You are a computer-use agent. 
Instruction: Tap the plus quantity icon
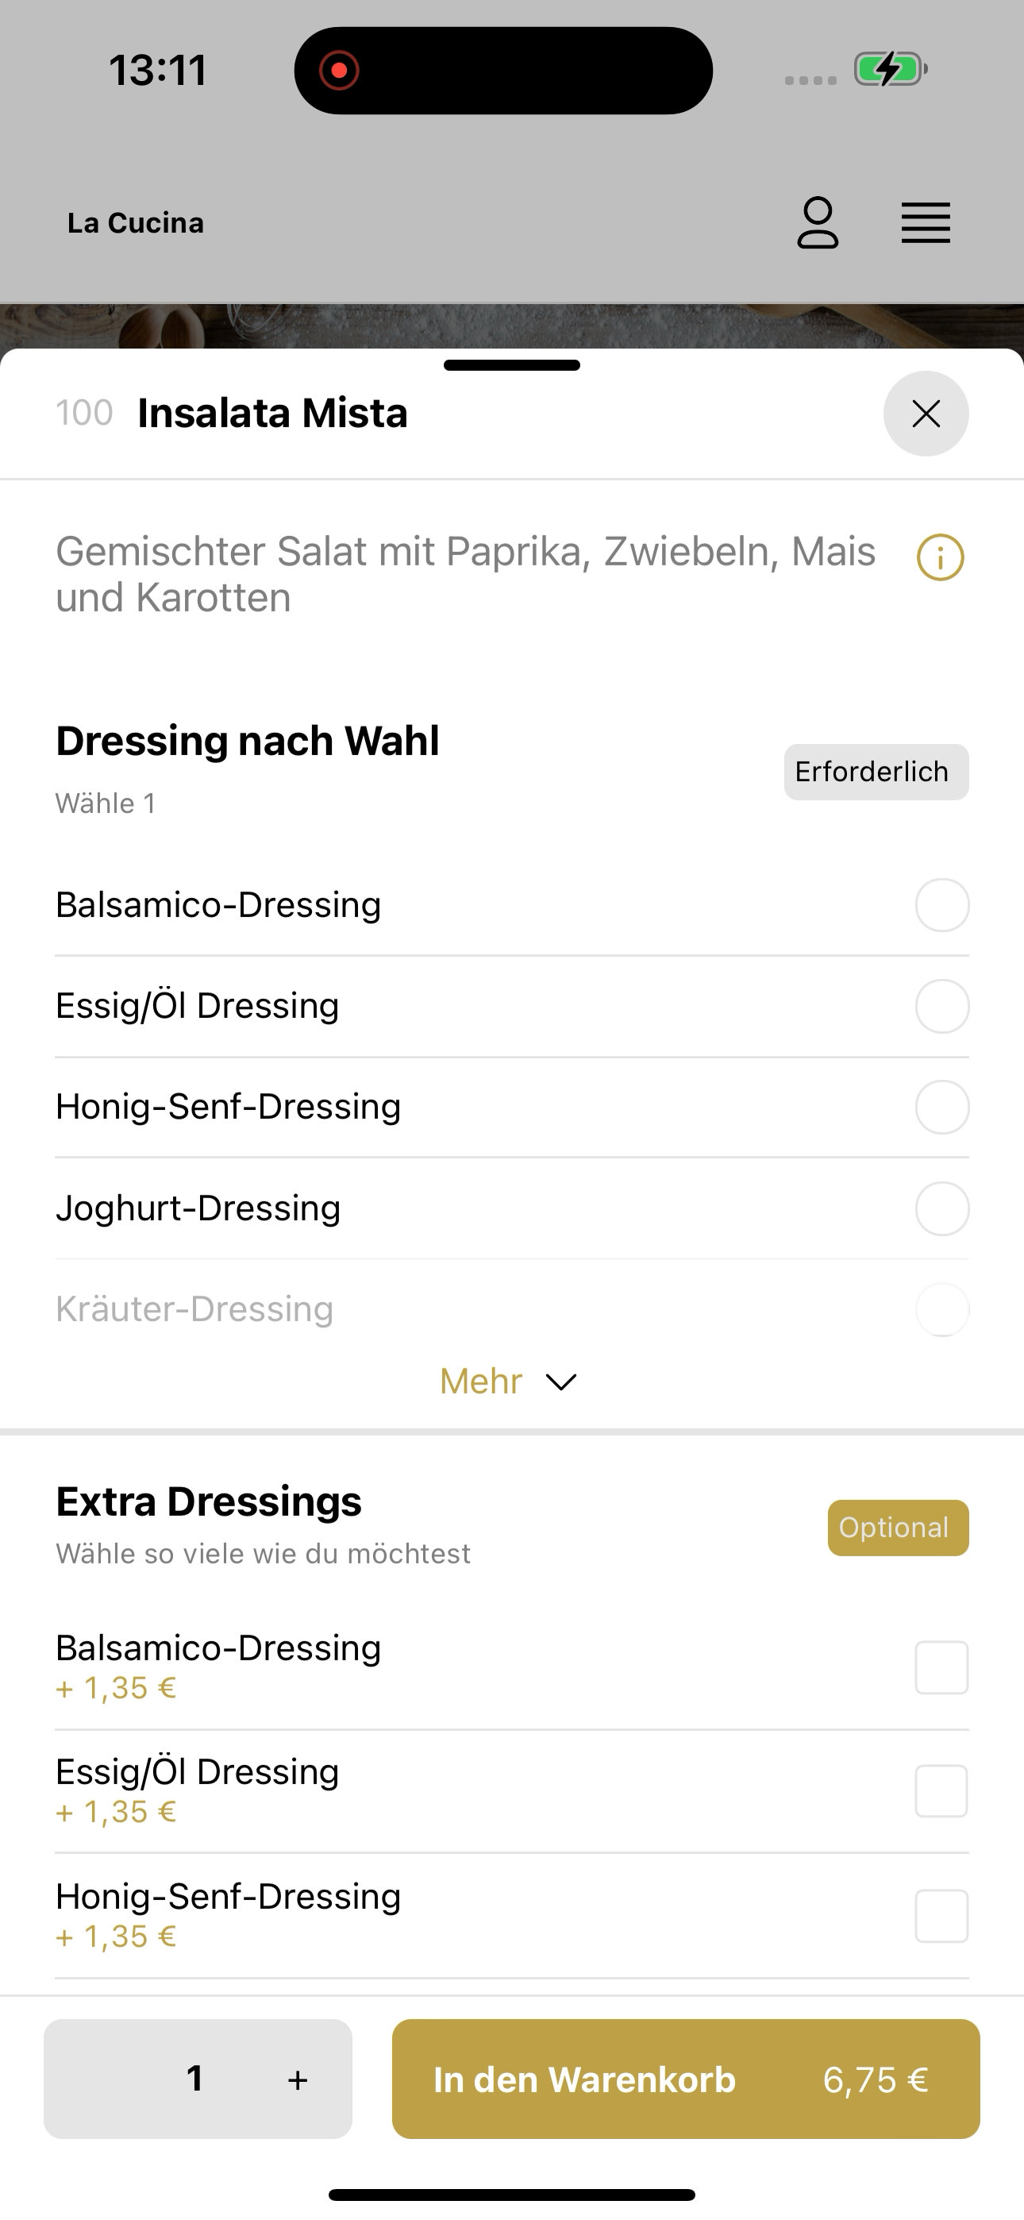pyautogui.click(x=298, y=2079)
